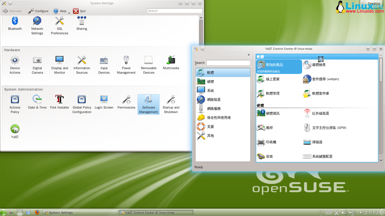Viewport: 385px width, 216px height.
Task: Open the Help toolbar menu
Action: (x=60, y=11)
